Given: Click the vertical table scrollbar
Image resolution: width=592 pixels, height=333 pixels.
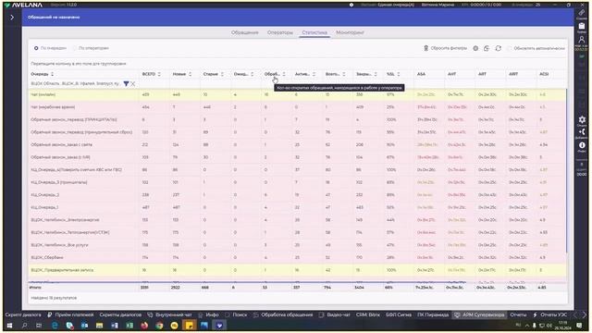Looking at the screenshot, I should [566, 171].
